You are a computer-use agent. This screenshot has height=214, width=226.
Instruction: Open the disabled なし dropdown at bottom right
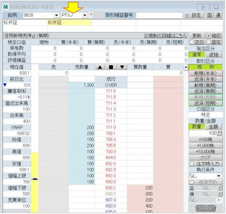219,200
